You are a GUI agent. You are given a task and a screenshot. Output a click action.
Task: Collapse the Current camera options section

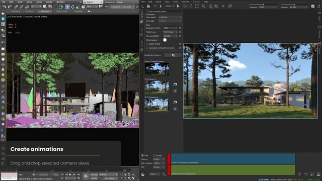point(146,11)
